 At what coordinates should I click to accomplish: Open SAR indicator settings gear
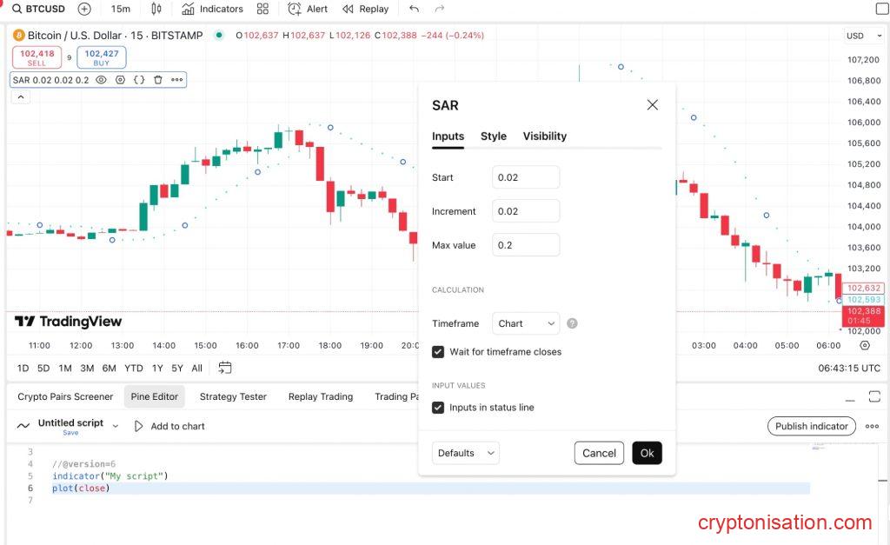pyautogui.click(x=120, y=80)
